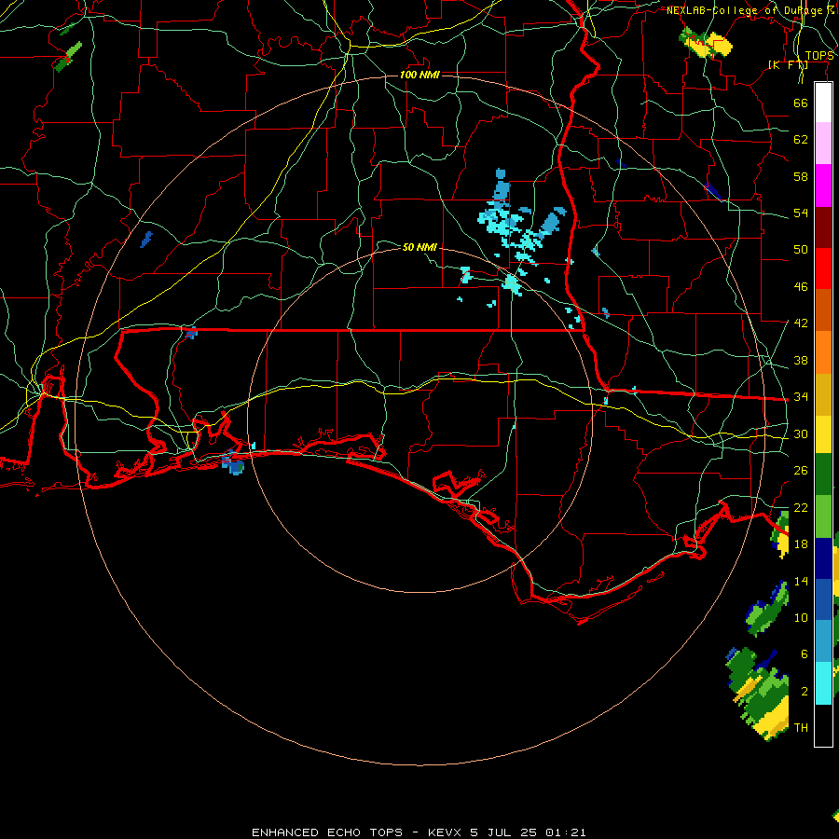839x839 pixels.
Task: Click the 66 legend value
Action: click(801, 103)
